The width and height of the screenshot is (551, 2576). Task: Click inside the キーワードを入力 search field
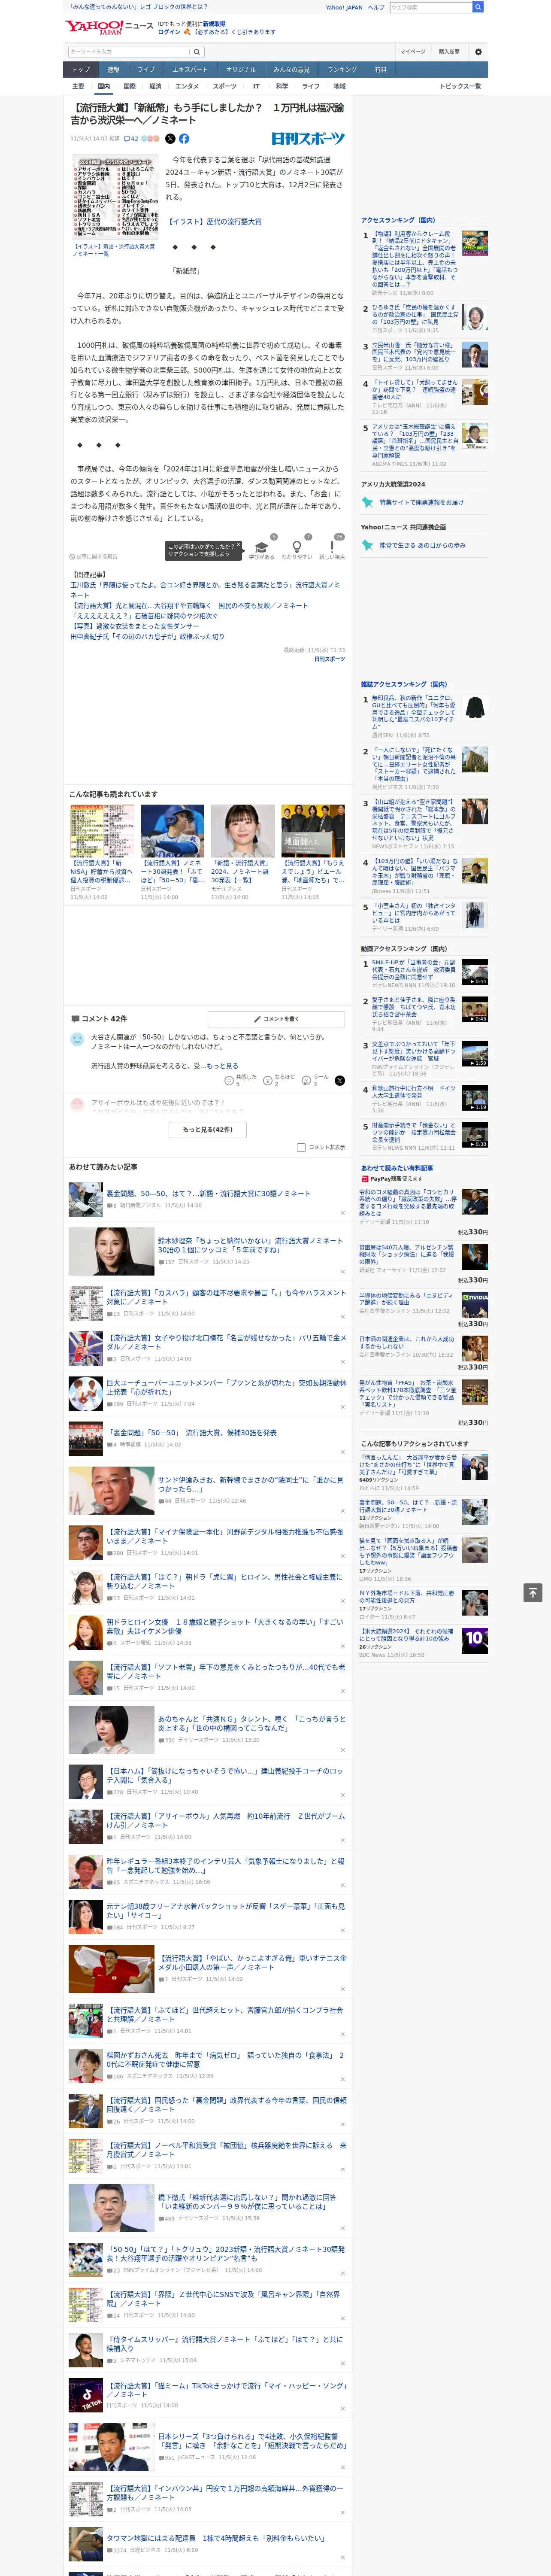click(x=128, y=51)
